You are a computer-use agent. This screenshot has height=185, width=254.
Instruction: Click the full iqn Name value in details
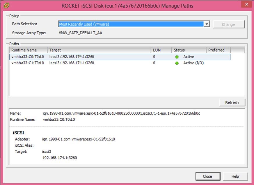pyautogui.click(x=122, y=113)
